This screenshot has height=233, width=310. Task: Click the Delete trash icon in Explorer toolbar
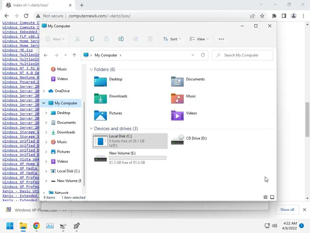150,39
